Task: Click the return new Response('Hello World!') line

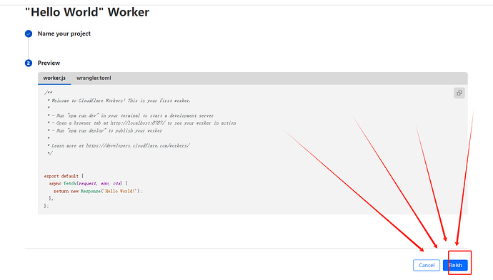Action: (x=98, y=191)
